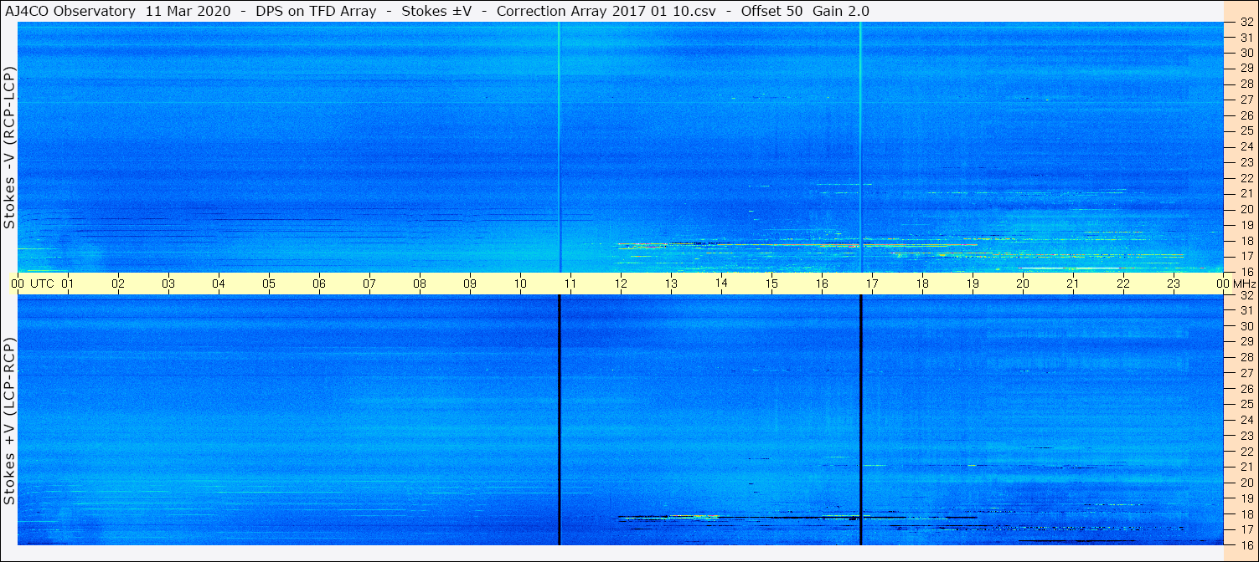Select '31' MHz label of lower Stokes +V panel
The image size is (1259, 562).
click(x=1246, y=310)
